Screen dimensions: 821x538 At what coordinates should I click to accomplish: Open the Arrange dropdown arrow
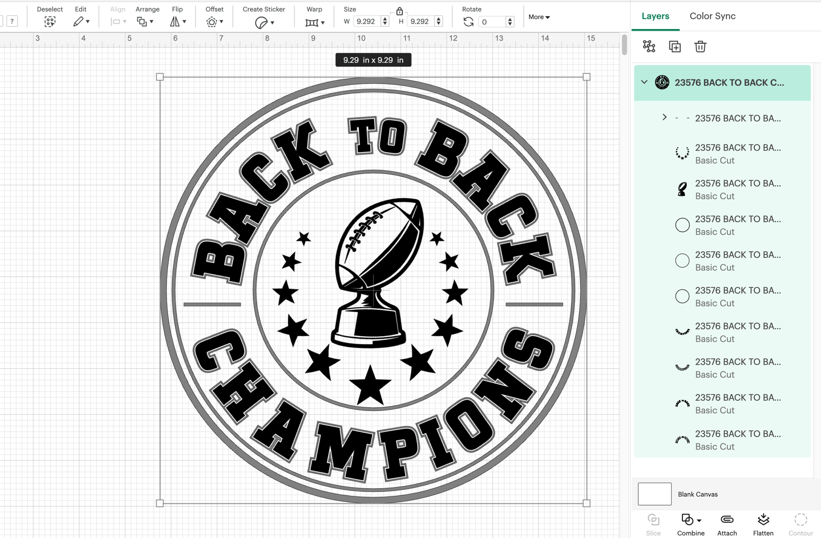click(152, 22)
